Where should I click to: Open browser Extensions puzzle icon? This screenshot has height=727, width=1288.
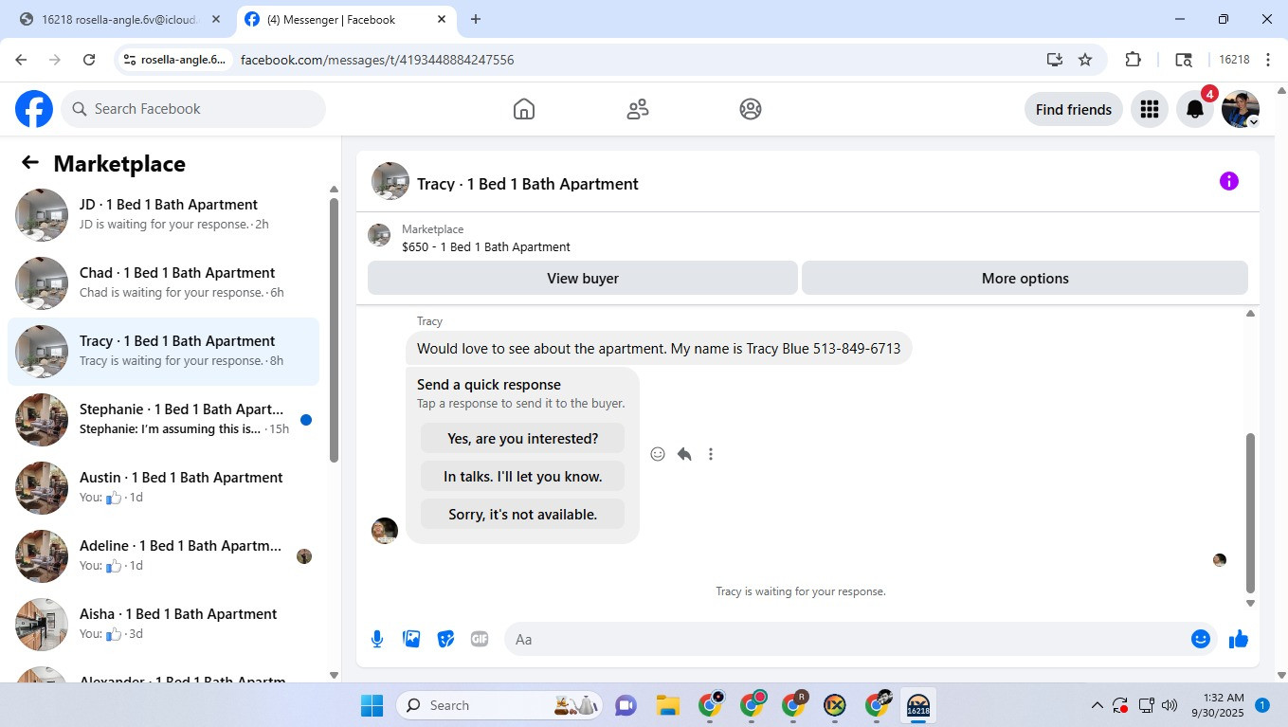point(1133,60)
